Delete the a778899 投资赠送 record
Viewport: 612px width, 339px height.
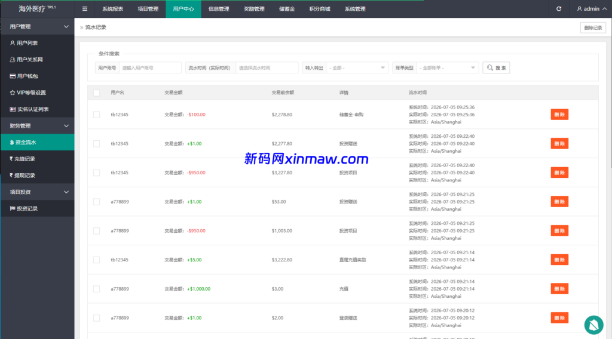559,202
